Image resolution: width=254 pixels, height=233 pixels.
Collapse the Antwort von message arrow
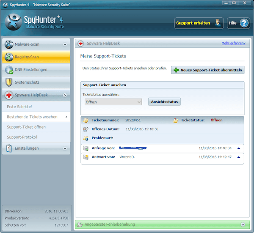tap(239, 157)
